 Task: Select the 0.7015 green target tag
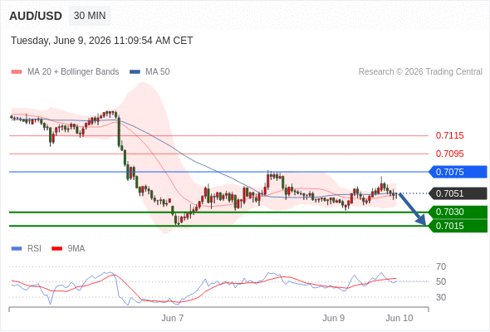tap(458, 226)
